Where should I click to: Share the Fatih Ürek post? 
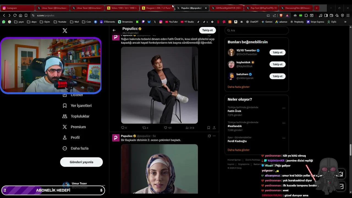214,128
